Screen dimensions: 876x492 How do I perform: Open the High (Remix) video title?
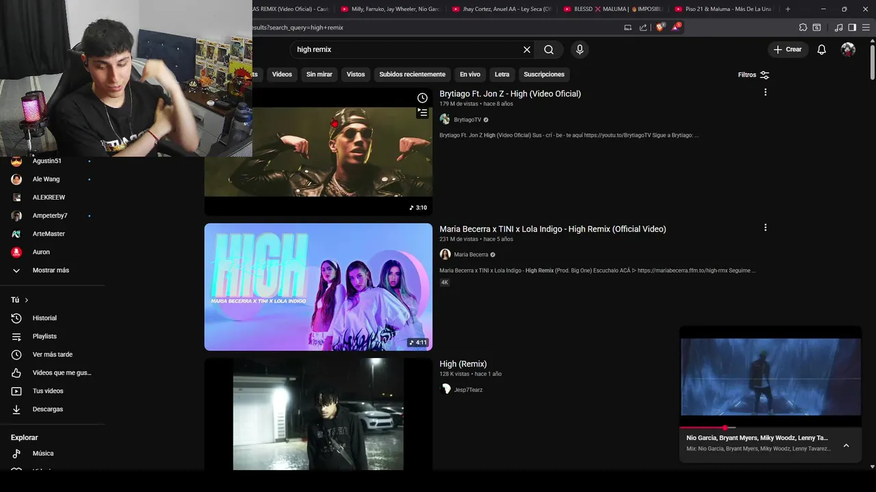[463, 364]
